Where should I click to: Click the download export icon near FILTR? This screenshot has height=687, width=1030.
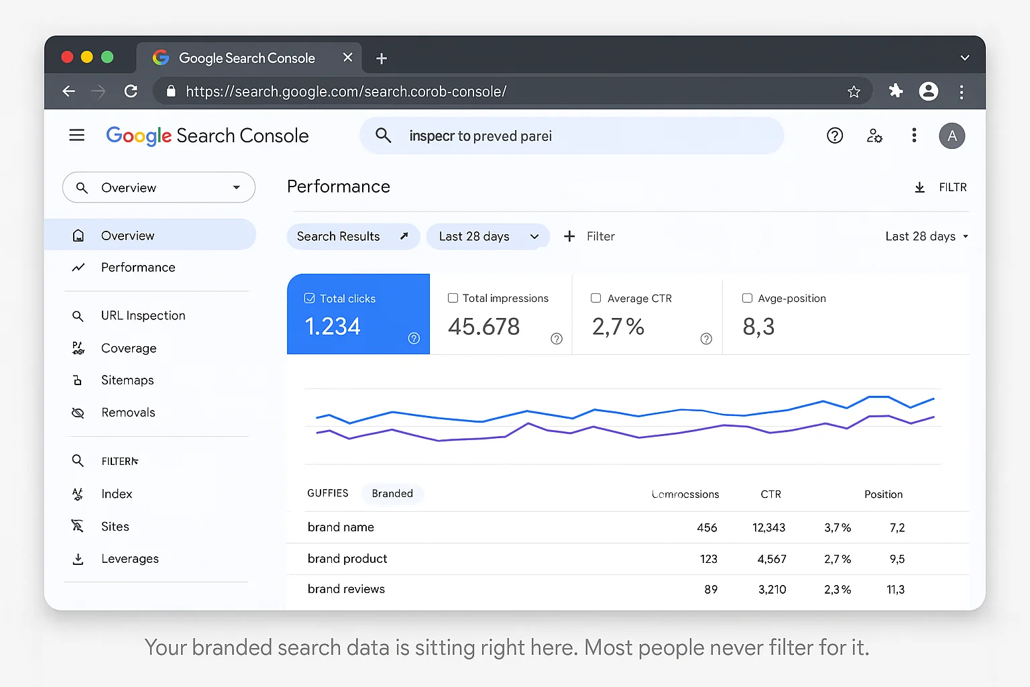pyautogui.click(x=919, y=187)
